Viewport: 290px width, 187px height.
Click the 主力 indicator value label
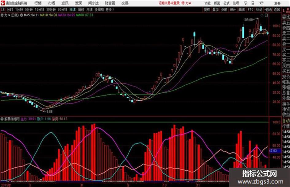[x=28, y=119]
